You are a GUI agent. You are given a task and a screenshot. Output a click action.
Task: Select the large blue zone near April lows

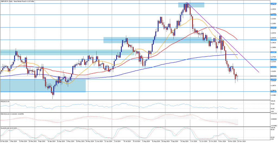27,85
